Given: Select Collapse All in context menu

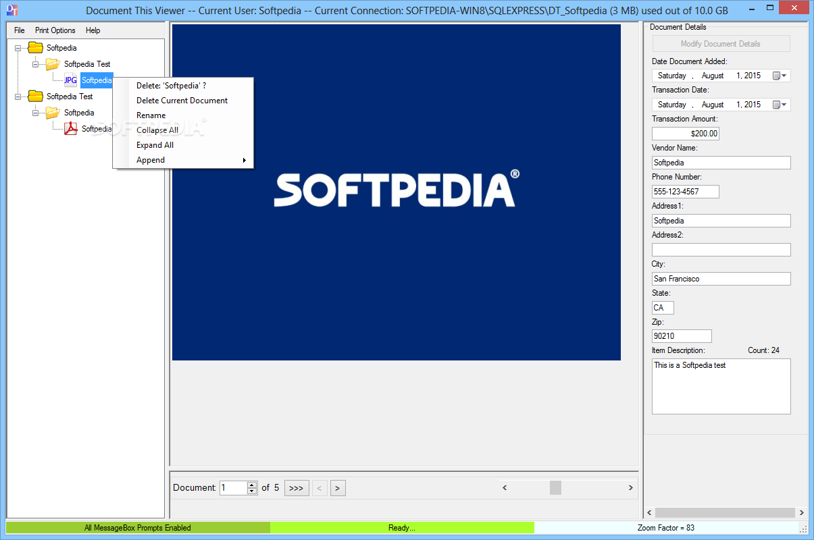Looking at the screenshot, I should pos(184,130).
